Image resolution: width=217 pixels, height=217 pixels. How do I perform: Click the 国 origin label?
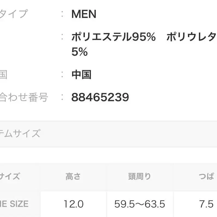[x=4, y=75]
